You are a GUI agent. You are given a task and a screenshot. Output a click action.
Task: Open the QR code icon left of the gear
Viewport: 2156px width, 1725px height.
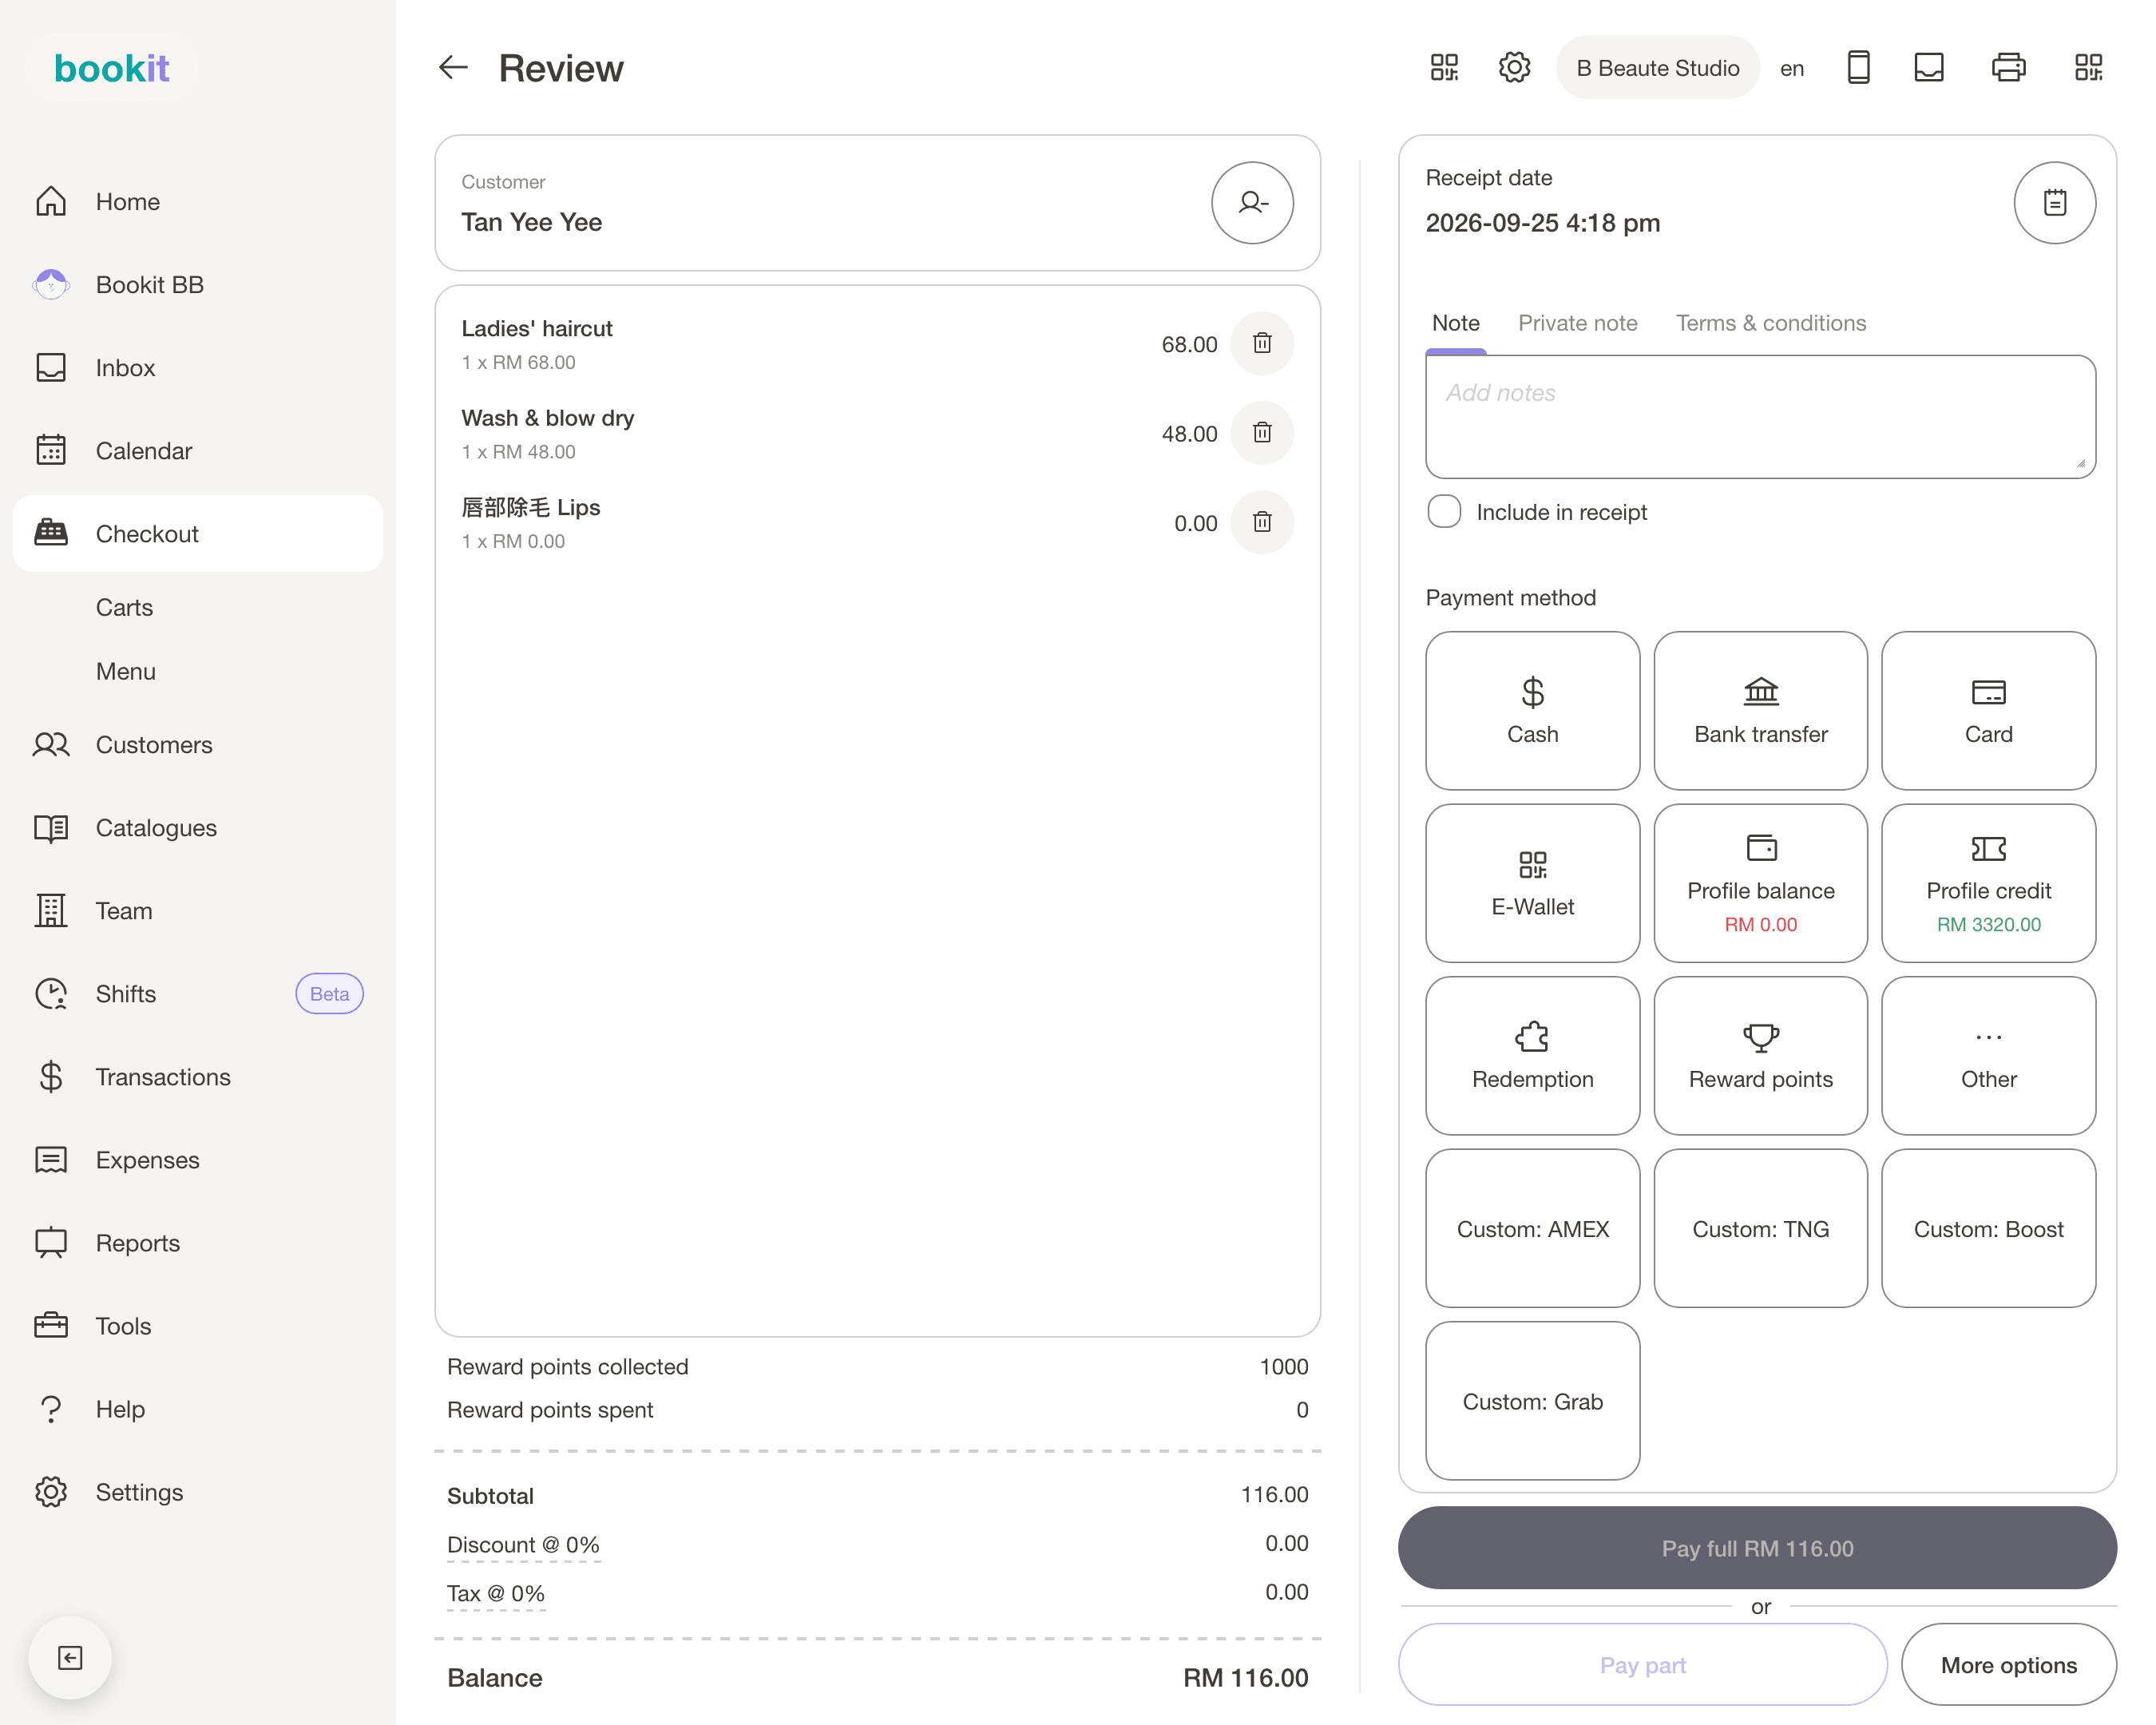pyautogui.click(x=1444, y=68)
